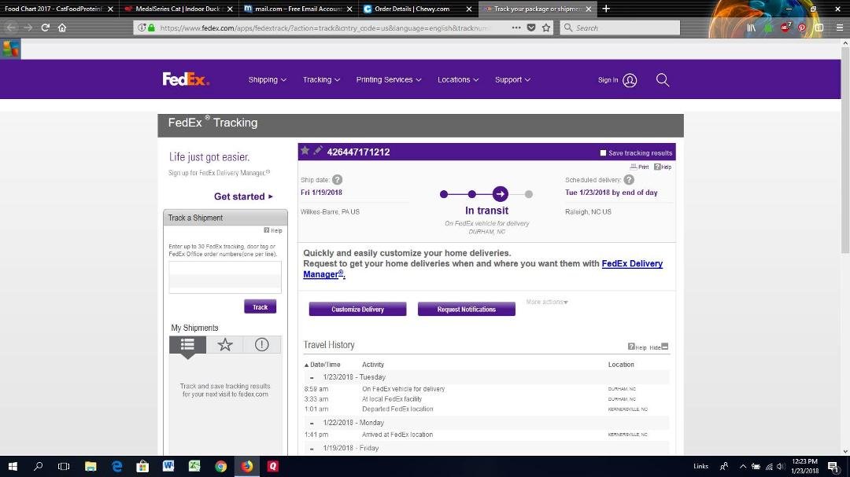Favorite tracking number with star icon

(305, 151)
